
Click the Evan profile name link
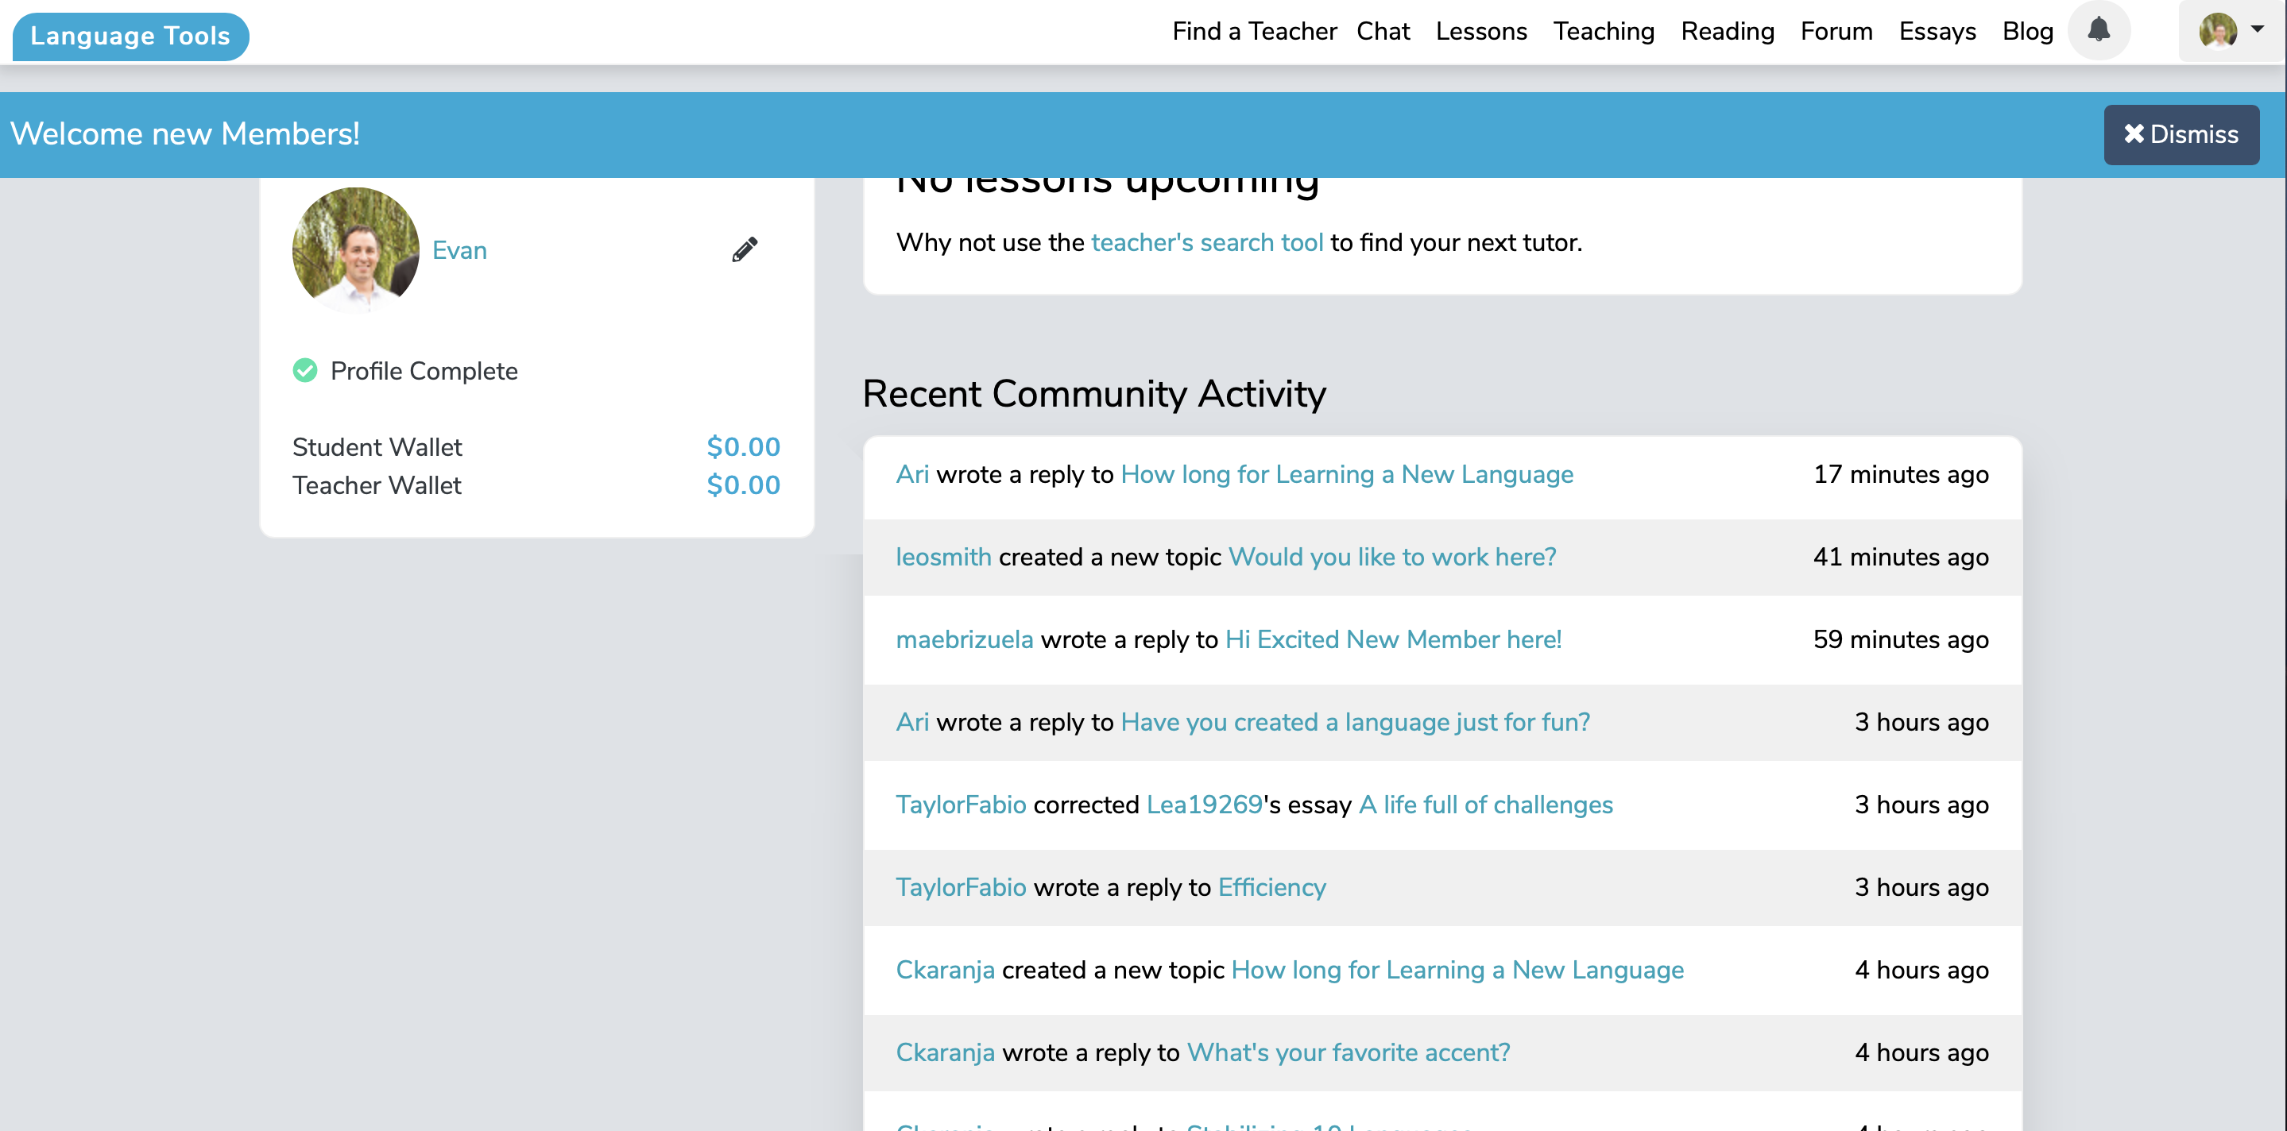pos(459,250)
